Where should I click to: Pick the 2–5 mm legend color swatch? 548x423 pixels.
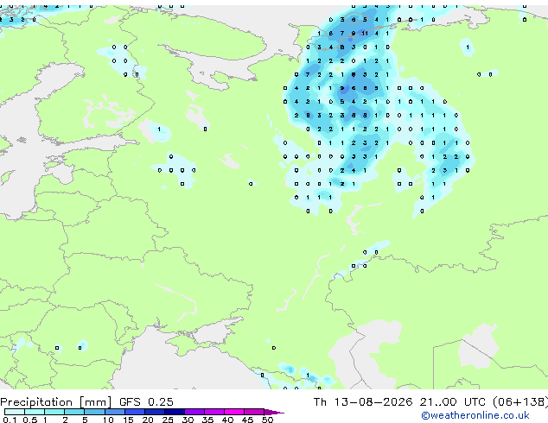point(74,412)
